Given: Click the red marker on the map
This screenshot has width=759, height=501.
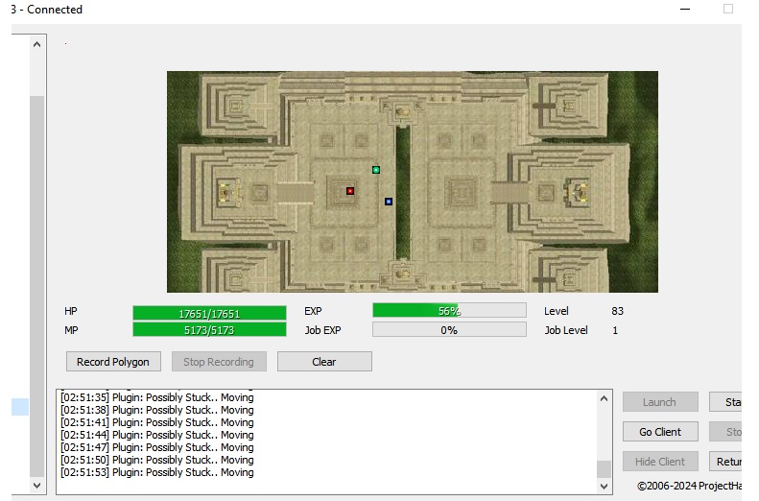Looking at the screenshot, I should tap(350, 191).
